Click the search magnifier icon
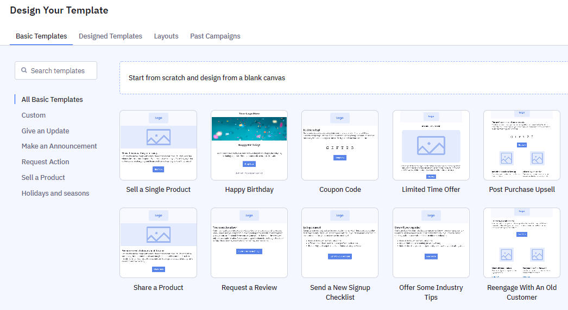The image size is (568, 310). pos(24,70)
